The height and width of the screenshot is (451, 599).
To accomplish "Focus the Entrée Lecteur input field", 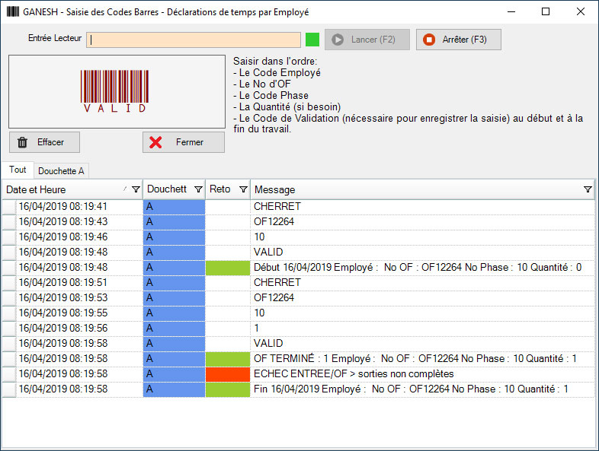I will coord(194,40).
